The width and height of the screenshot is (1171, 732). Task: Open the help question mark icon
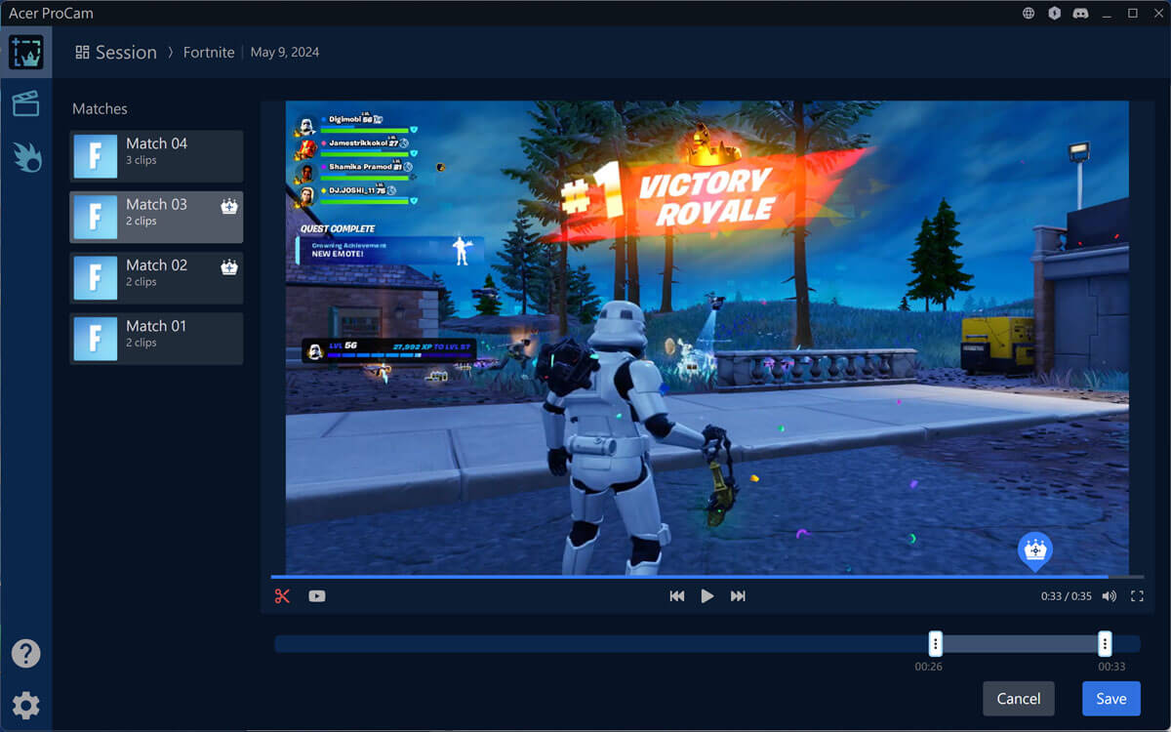(x=25, y=653)
